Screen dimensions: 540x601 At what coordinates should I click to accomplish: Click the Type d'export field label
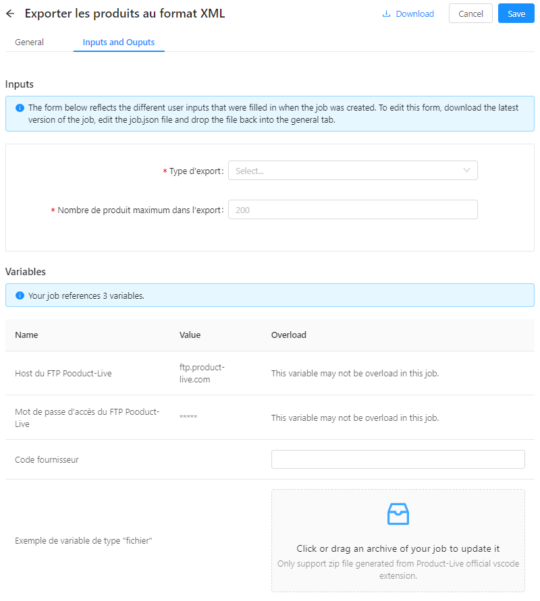[x=196, y=171]
